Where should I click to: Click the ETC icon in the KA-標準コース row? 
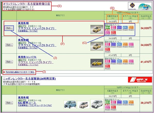pos(125,102)
